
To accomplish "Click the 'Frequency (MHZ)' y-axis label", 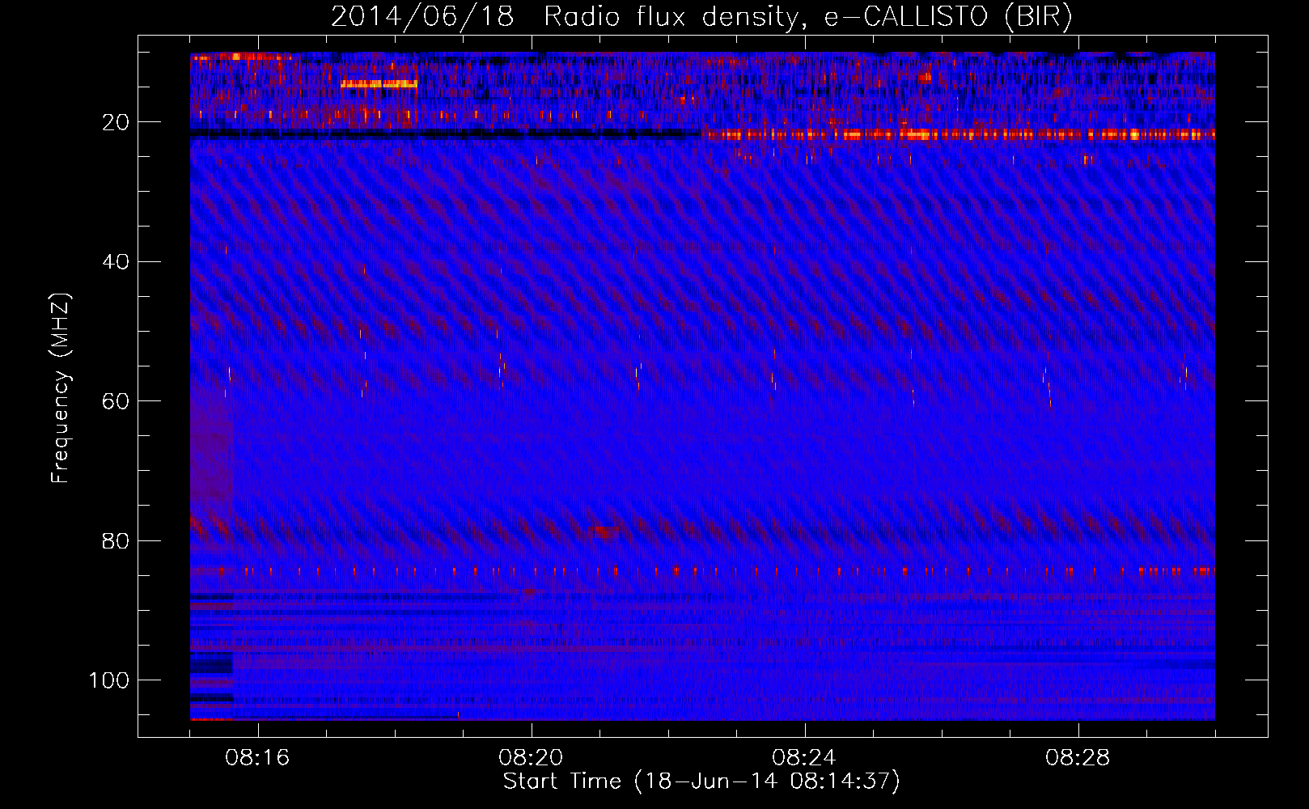I will pos(61,388).
